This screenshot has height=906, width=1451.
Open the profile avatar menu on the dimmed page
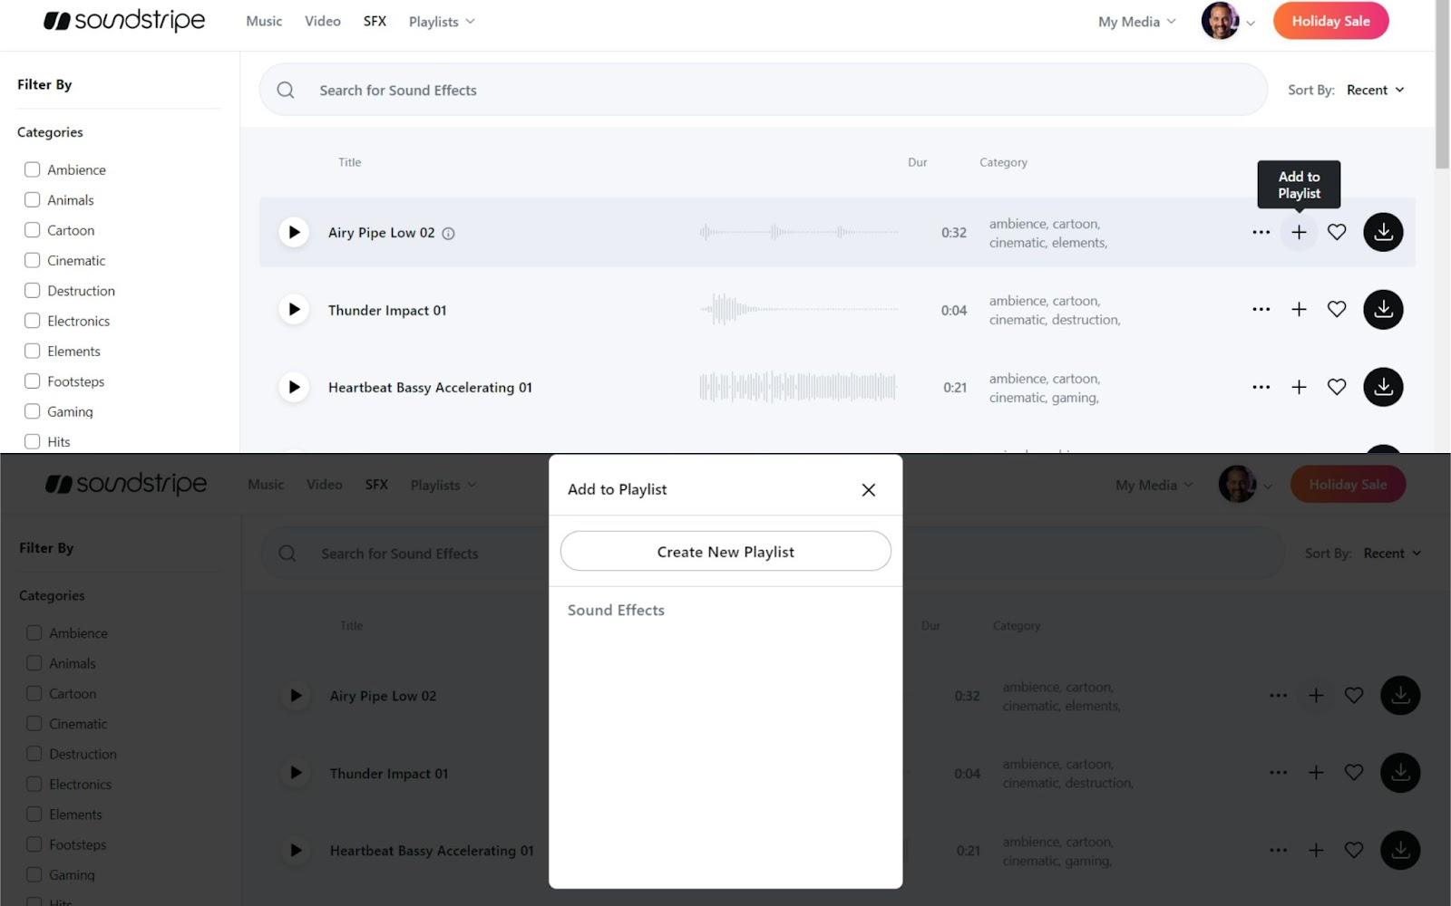[1245, 485]
